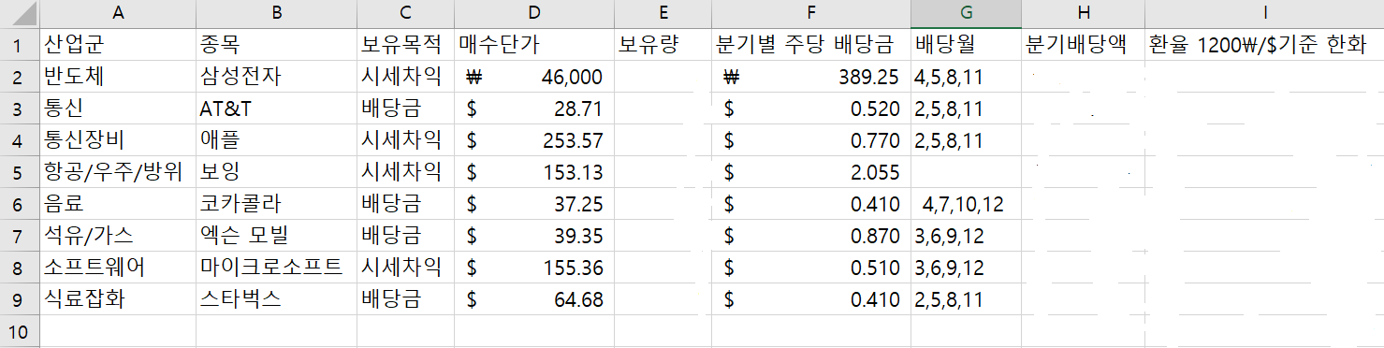Image resolution: width=1384 pixels, height=348 pixels.
Task: Click the 4,7,10,12 dividend month cell
Action: pos(966,203)
